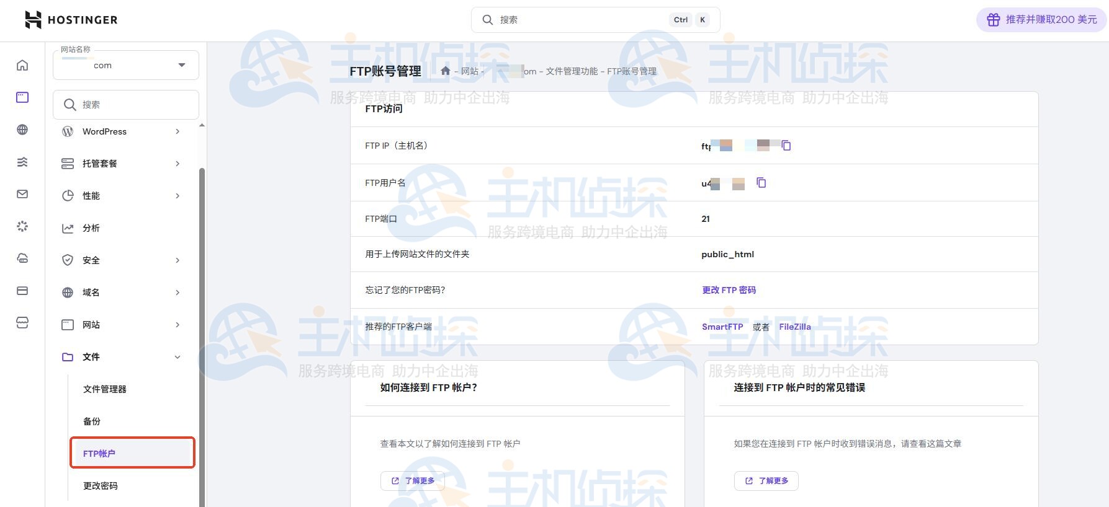Click 了解更多 under 如何连接到 FTP 帐户
The width and height of the screenshot is (1109, 507).
[x=413, y=481]
